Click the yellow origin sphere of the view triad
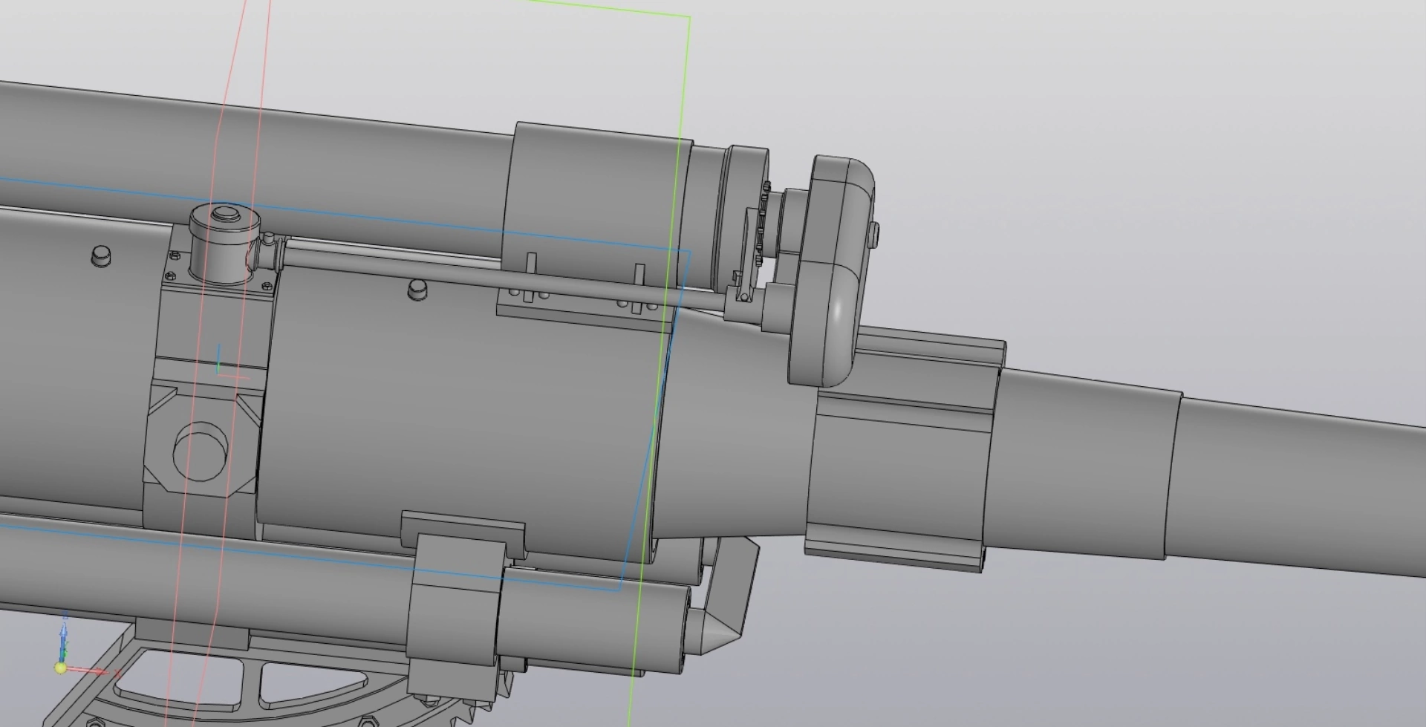Viewport: 1426px width, 727px height. coord(60,668)
